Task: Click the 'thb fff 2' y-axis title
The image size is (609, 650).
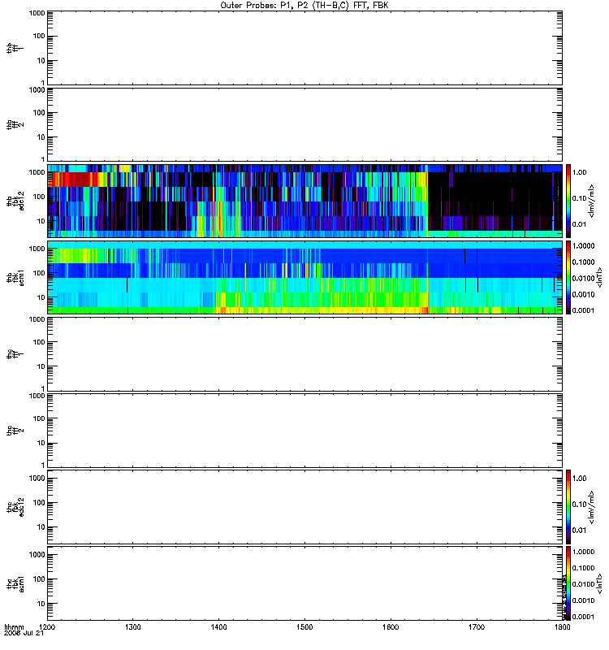Action: (x=15, y=125)
